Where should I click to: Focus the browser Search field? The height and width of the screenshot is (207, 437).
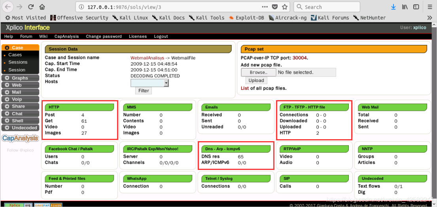pos(327,7)
